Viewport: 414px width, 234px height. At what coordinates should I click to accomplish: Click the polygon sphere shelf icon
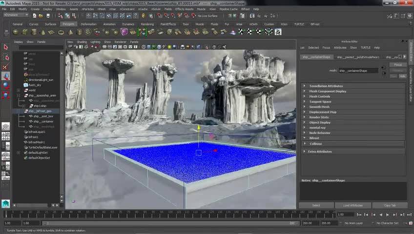pos(16,32)
